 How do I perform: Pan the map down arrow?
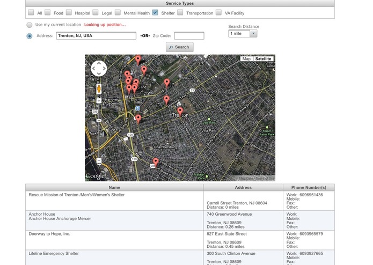(99, 73)
